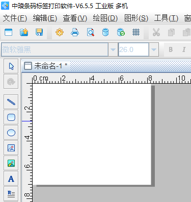Screen dimensions: 191x202
Task: Open the 查看(V) menu
Action: click(75, 18)
